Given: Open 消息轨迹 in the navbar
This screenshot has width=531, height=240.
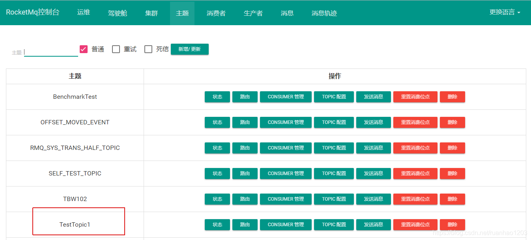Looking at the screenshot, I should (x=324, y=13).
